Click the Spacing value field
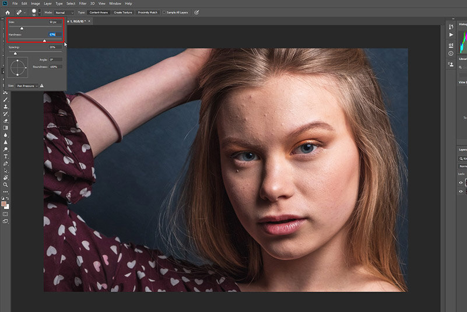 pyautogui.click(x=55, y=47)
